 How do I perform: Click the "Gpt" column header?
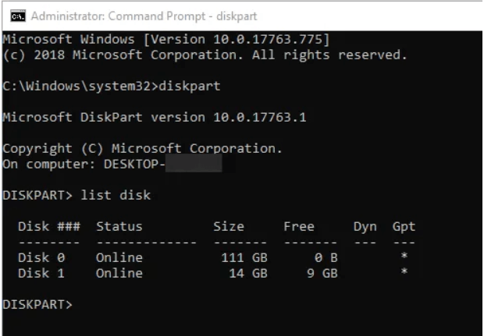(x=404, y=227)
